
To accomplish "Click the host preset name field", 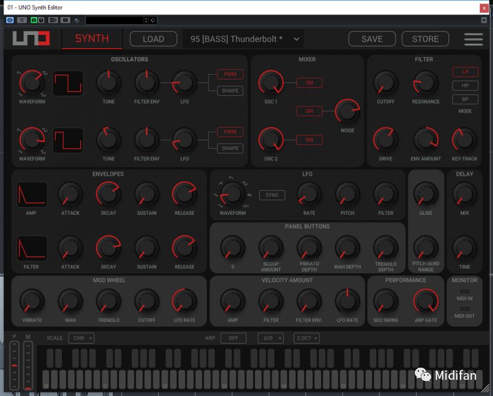I will tap(114, 20).
